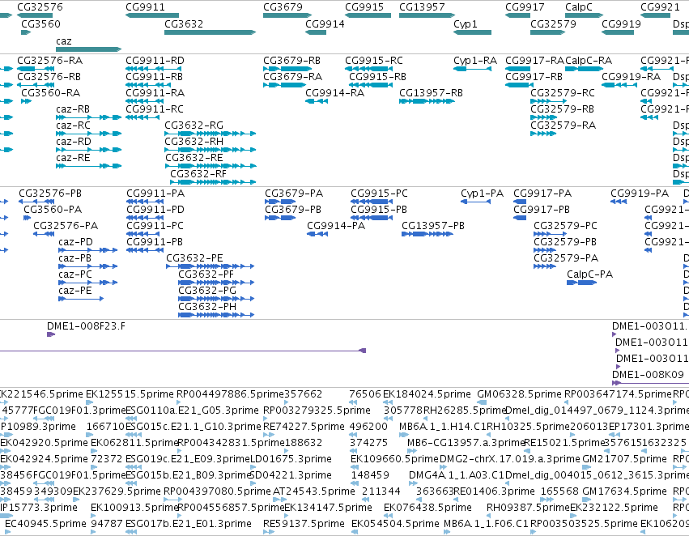This screenshot has width=689, height=536.
Task: Select the CG3632-RF transcript label
Action: 198,173
